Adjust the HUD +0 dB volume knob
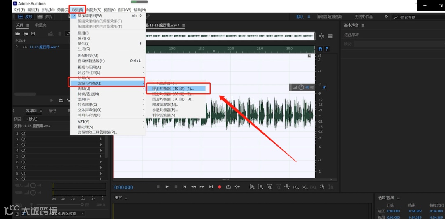Screen dimensions: 445x219 (x=301, y=87)
